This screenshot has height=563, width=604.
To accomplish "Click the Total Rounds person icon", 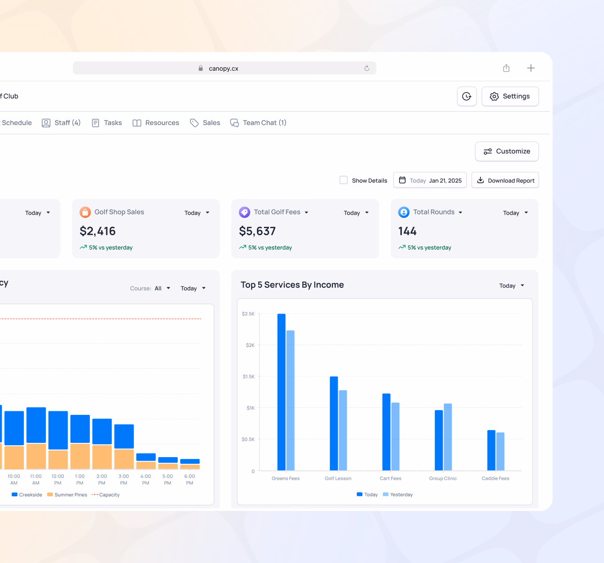I will [x=404, y=213].
